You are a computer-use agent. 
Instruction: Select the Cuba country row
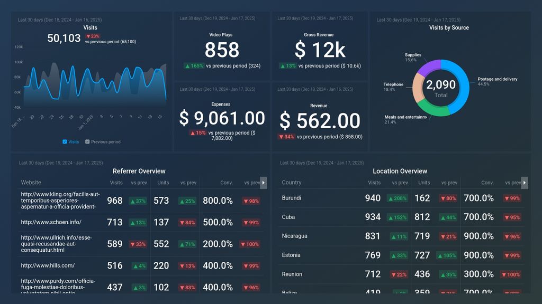pos(401,217)
